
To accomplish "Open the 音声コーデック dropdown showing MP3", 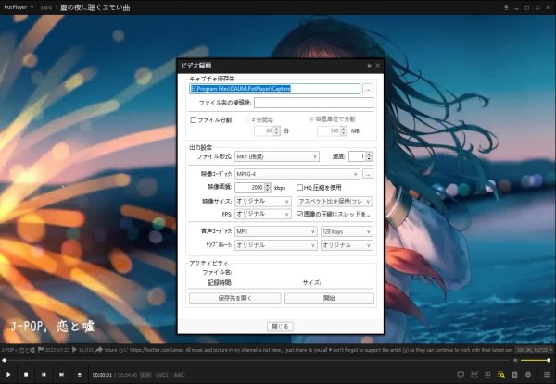I will click(x=276, y=231).
